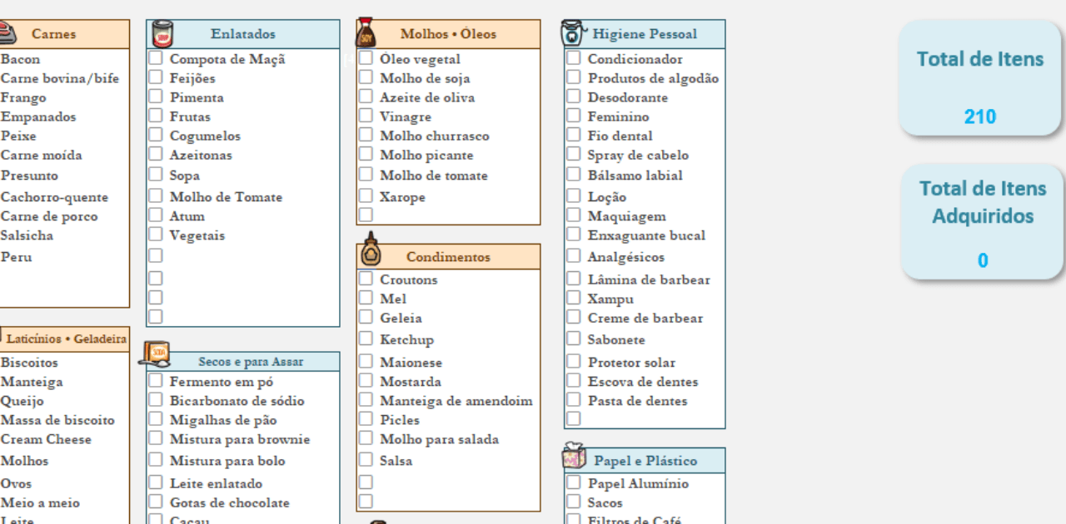Screen dimensions: 1066x524
Task: Tick the Cogumelos checkbox
Action: 156,135
